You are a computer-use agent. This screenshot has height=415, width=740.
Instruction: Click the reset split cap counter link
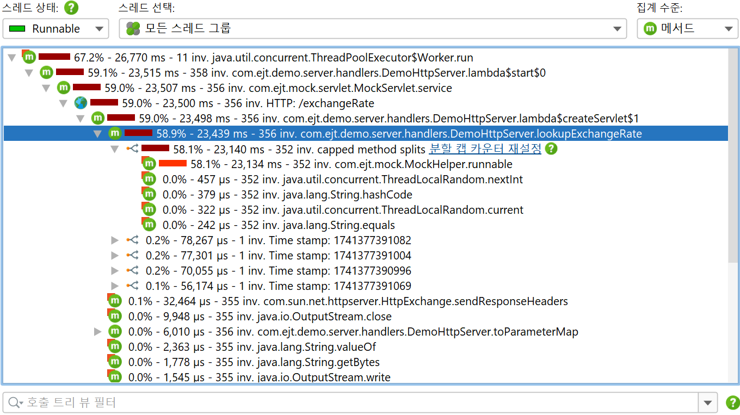coord(485,148)
